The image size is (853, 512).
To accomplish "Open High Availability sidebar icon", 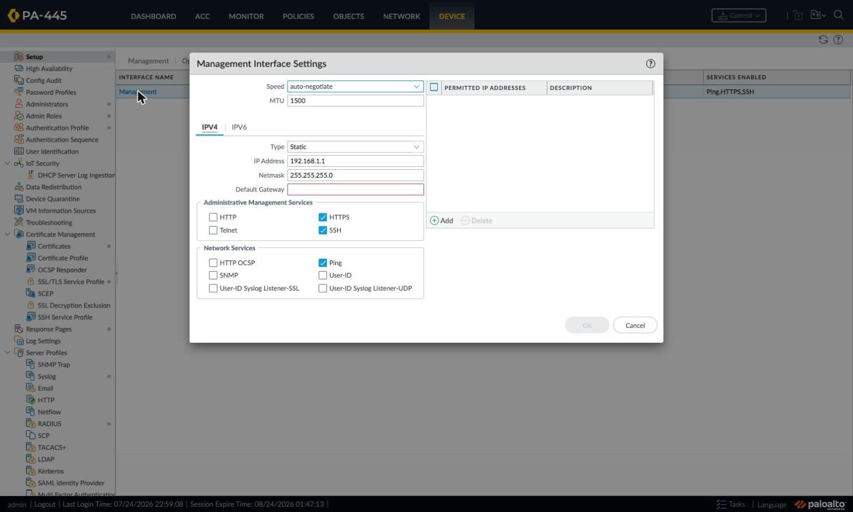I will [18, 69].
